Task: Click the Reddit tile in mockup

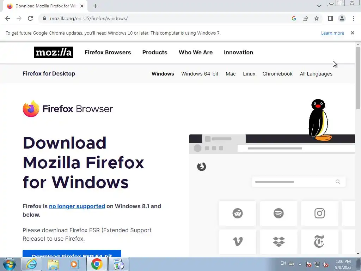Action: coord(237,213)
